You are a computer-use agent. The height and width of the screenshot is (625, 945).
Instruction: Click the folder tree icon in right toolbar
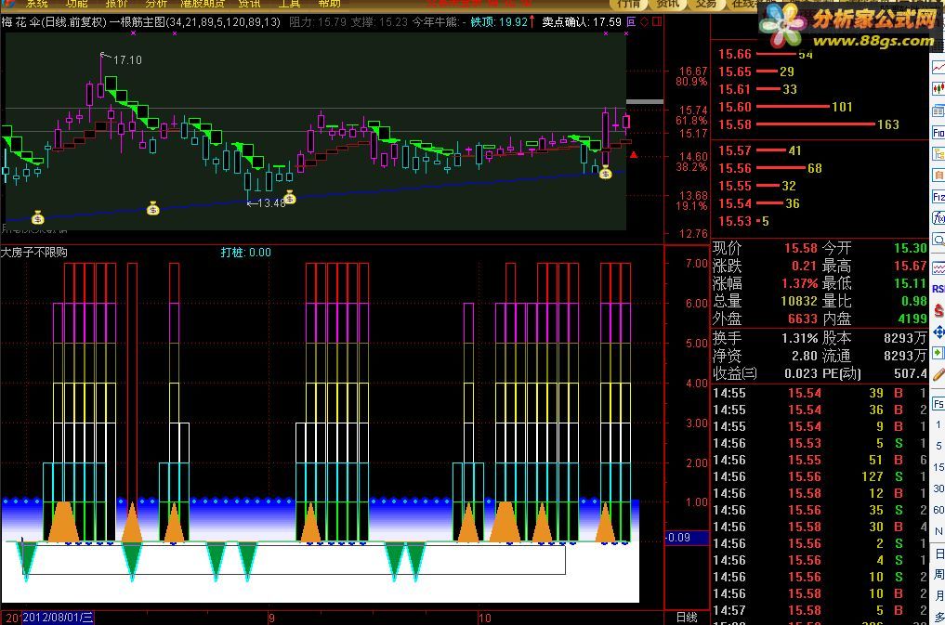(938, 153)
